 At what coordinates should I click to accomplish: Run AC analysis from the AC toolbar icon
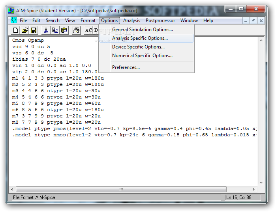tap(88, 30)
